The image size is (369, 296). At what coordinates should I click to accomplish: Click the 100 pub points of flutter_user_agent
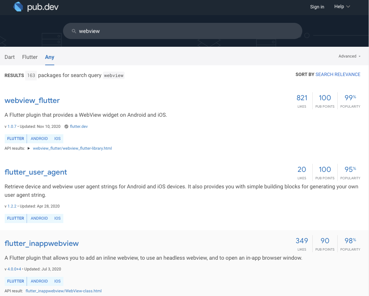coord(325,173)
